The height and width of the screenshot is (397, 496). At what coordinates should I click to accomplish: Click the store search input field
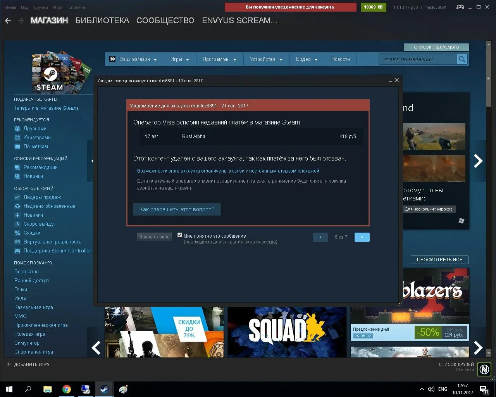point(418,59)
